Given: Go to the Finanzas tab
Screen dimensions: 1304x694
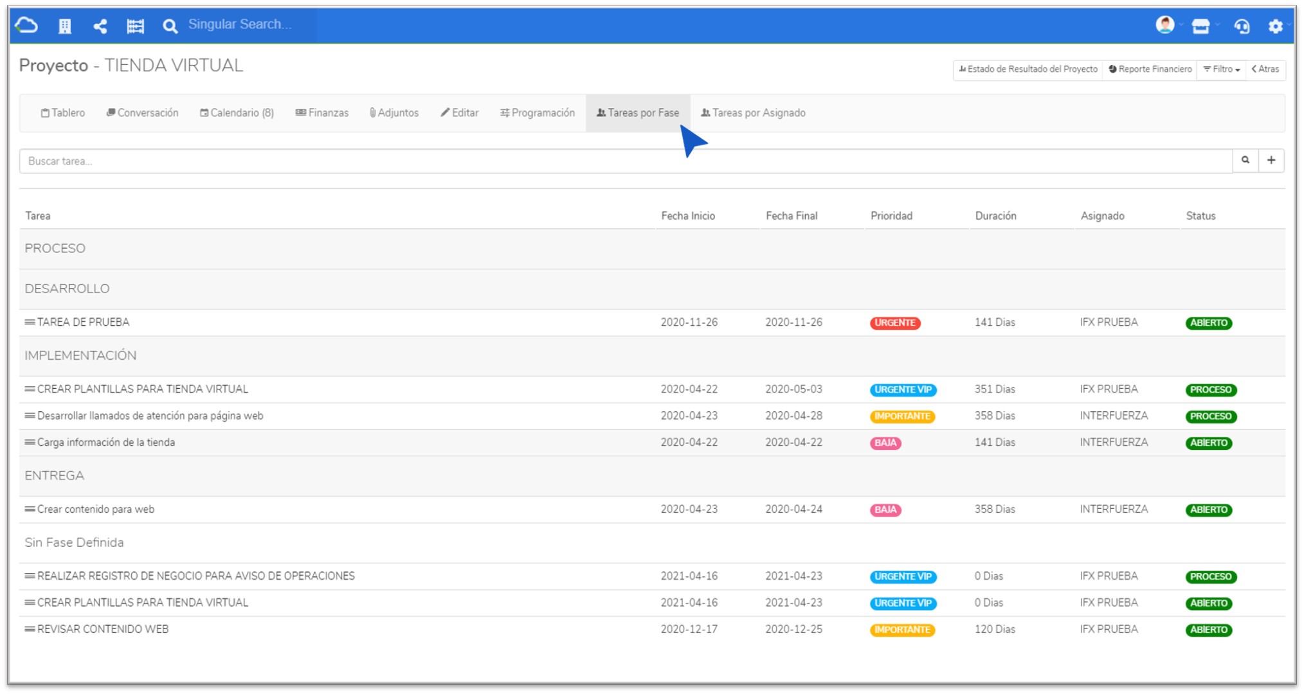Looking at the screenshot, I should 321,113.
